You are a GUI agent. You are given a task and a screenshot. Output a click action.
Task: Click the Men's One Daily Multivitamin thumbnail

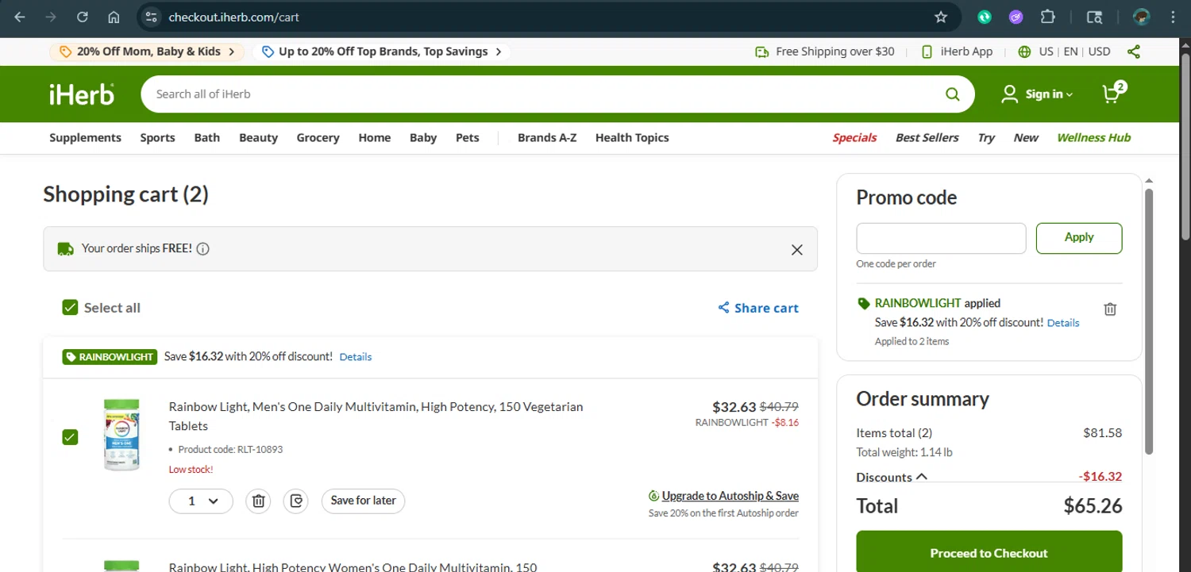pyautogui.click(x=121, y=436)
